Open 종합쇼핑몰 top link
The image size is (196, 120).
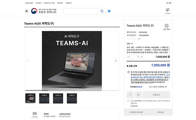tap(29, 3)
